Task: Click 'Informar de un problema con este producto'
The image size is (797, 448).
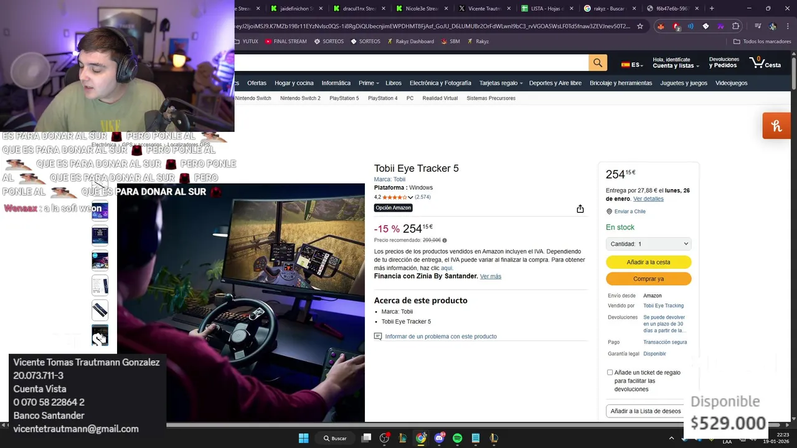Action: pos(441,337)
